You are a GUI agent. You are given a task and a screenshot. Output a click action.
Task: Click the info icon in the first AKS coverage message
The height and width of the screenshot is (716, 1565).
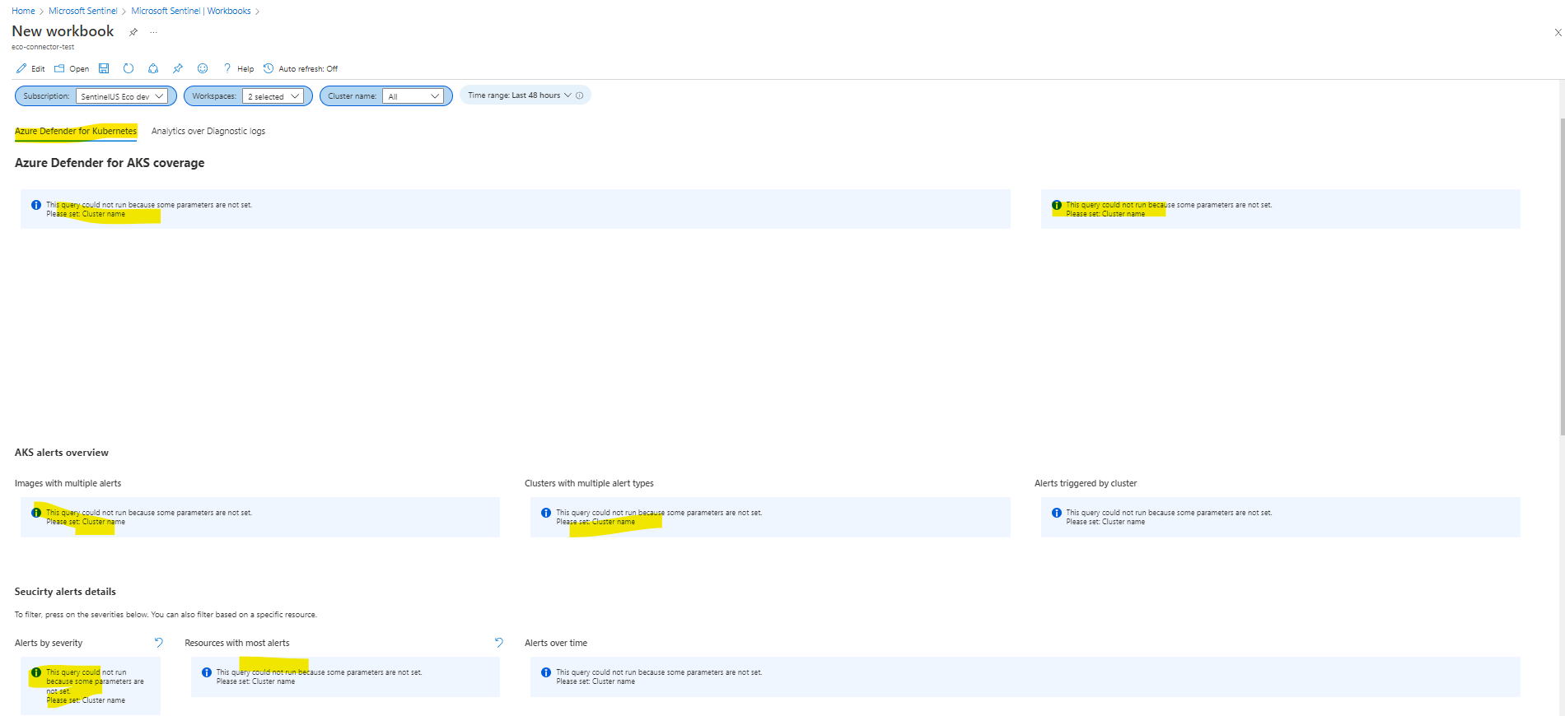click(x=36, y=205)
